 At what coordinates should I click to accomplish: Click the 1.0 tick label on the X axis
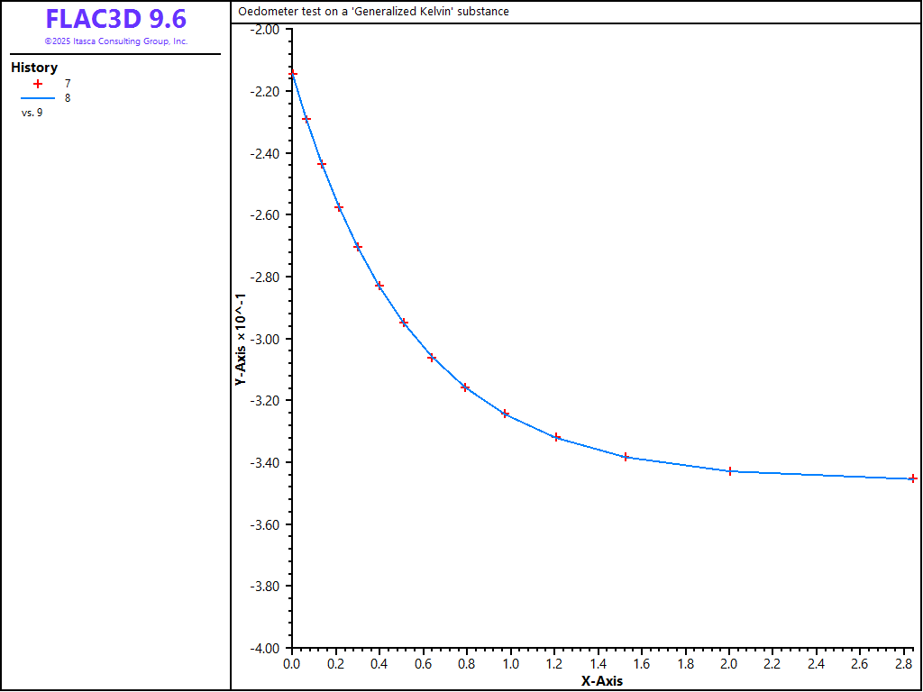[x=510, y=664]
